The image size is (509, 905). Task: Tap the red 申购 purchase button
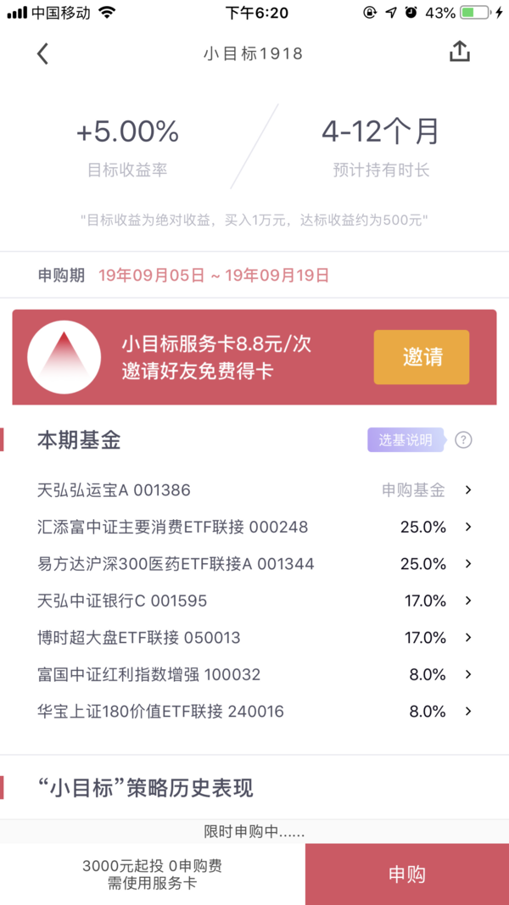click(407, 874)
